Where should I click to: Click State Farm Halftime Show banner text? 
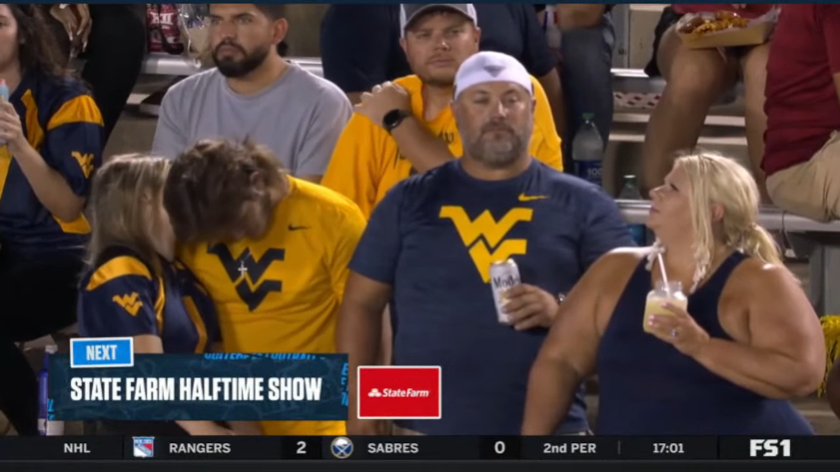[196, 389]
